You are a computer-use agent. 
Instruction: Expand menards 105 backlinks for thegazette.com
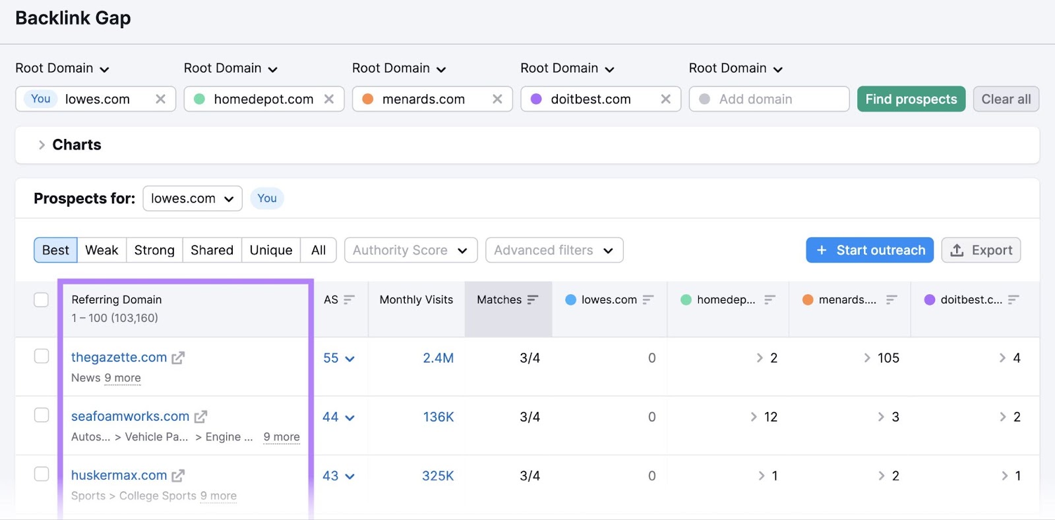coord(867,358)
